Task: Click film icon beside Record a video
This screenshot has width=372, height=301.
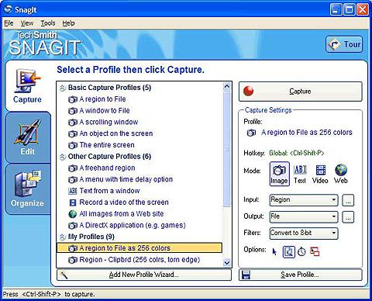Action: click(73, 202)
